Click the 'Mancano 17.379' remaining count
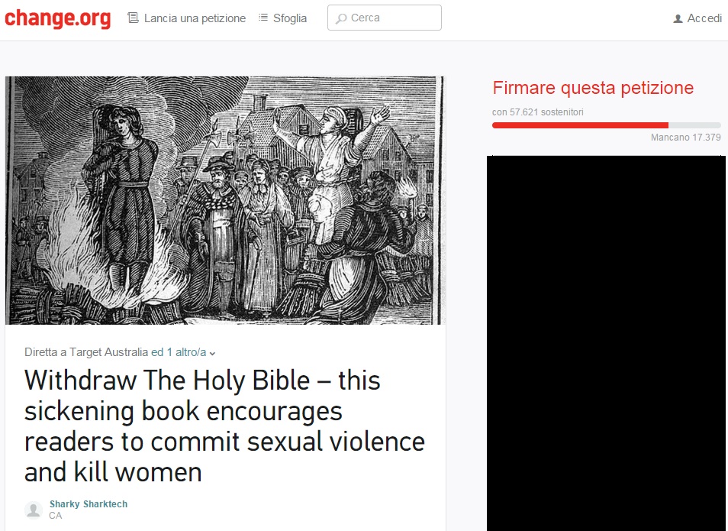 pyautogui.click(x=685, y=138)
